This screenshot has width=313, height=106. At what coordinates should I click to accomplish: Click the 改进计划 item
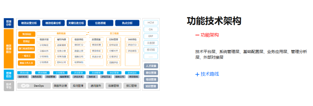coord(96,57)
